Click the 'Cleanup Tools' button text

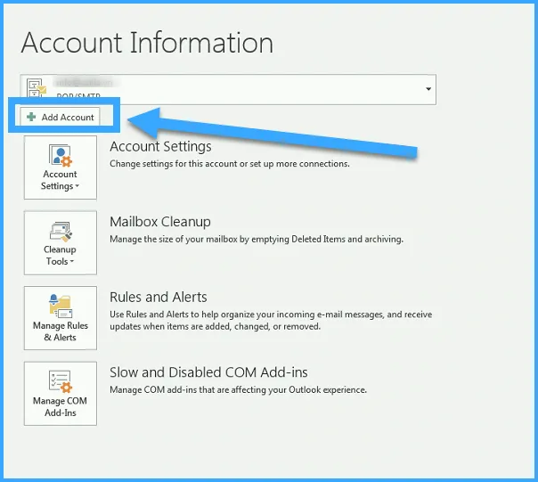59,256
